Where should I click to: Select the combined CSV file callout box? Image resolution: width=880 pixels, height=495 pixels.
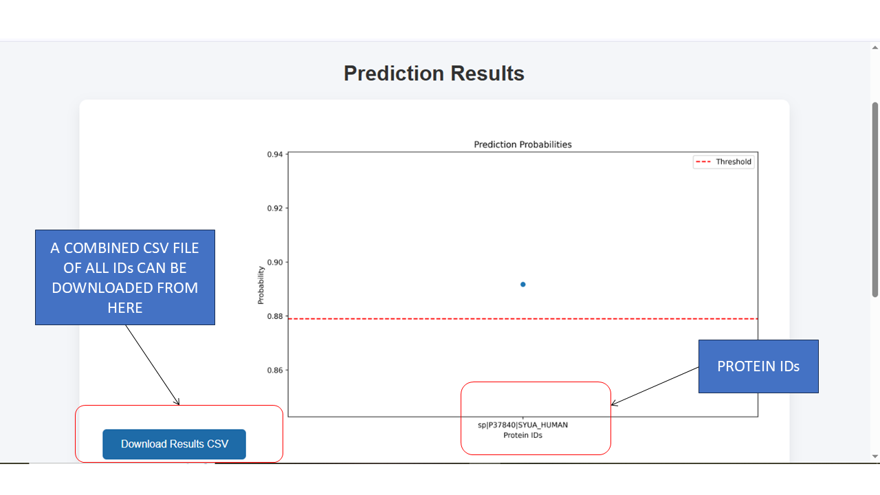[x=125, y=277]
